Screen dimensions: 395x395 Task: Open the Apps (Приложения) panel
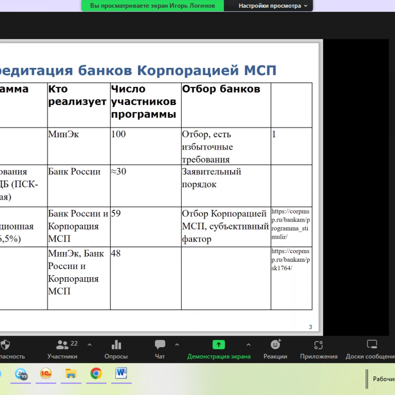tap(319, 350)
